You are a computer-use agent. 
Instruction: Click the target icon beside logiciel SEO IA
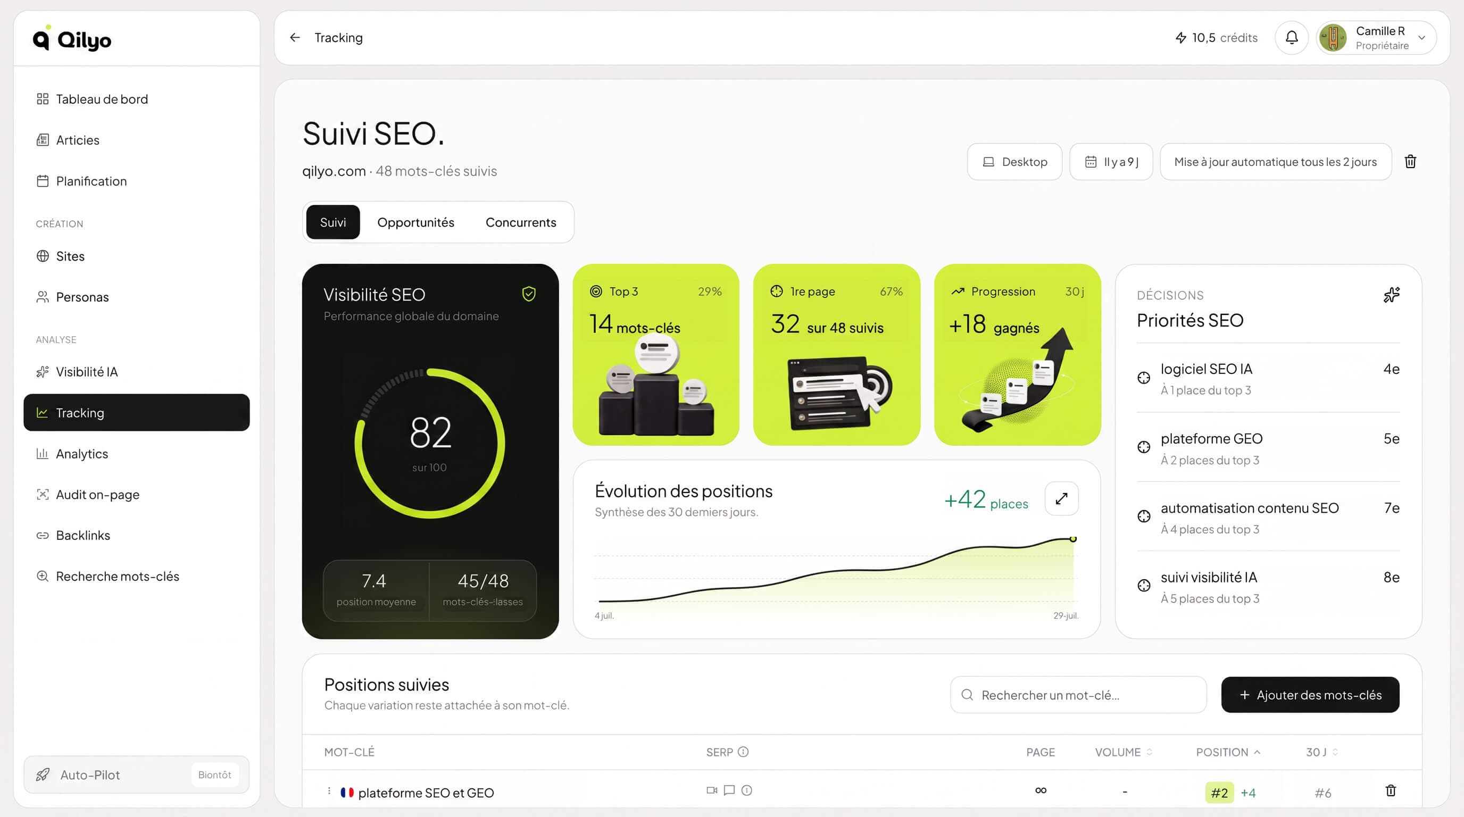(1143, 378)
